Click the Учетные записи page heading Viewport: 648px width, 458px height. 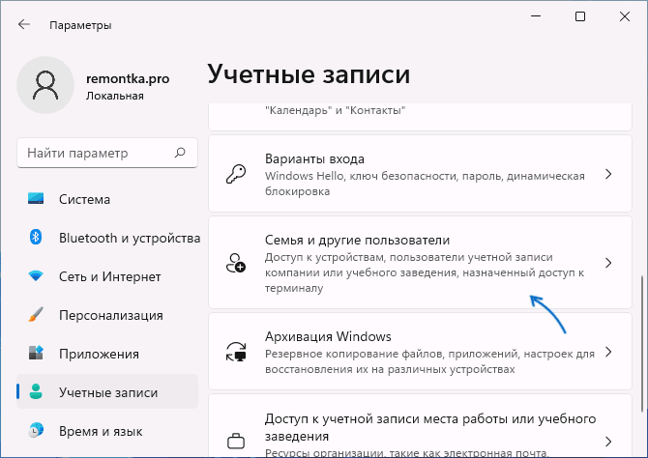(x=309, y=74)
